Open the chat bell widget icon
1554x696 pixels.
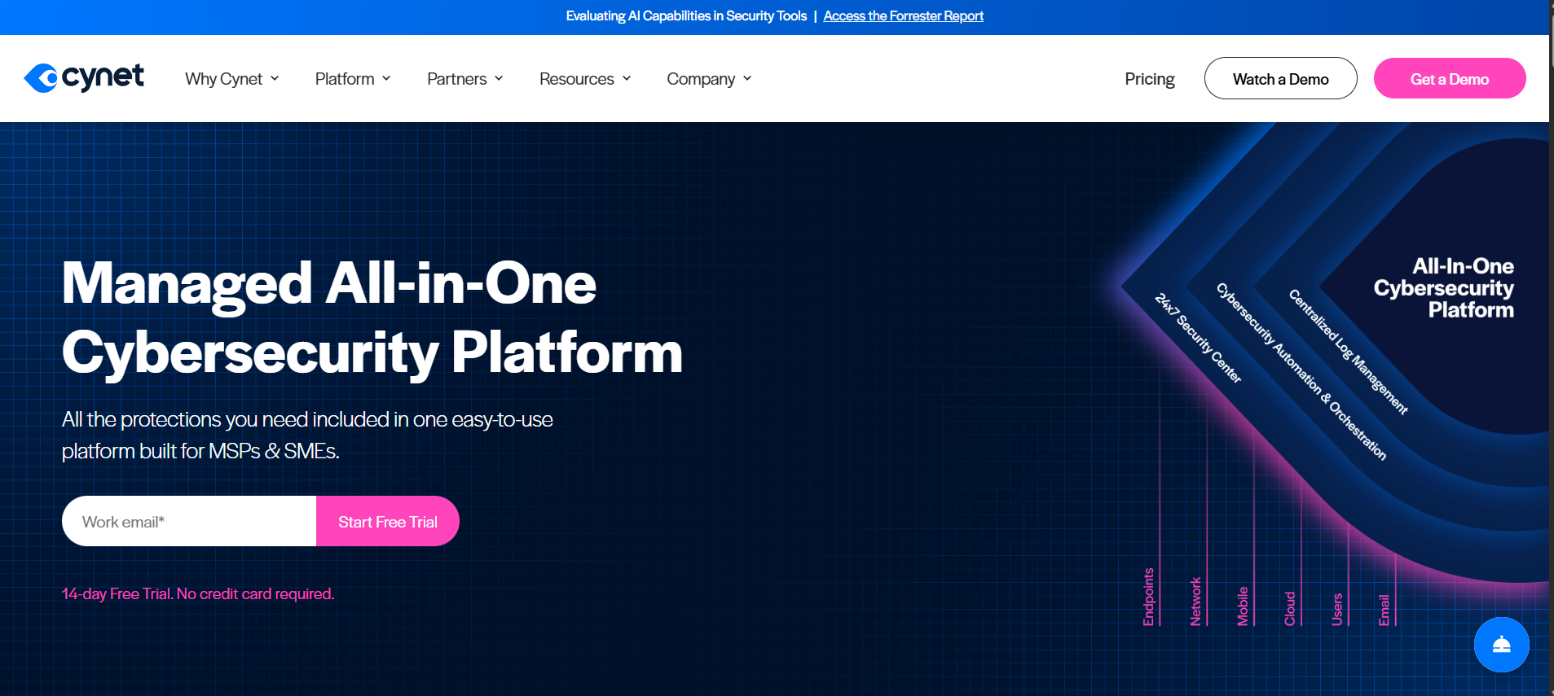point(1501,645)
